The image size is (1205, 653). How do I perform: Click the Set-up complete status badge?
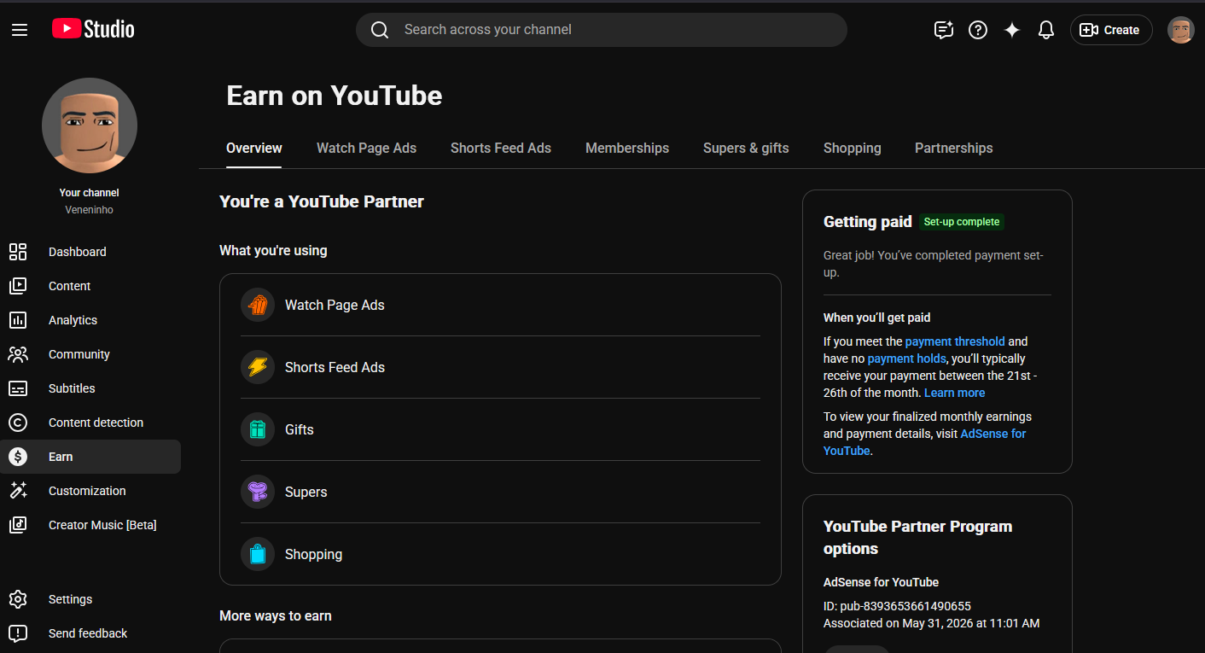[x=962, y=222]
